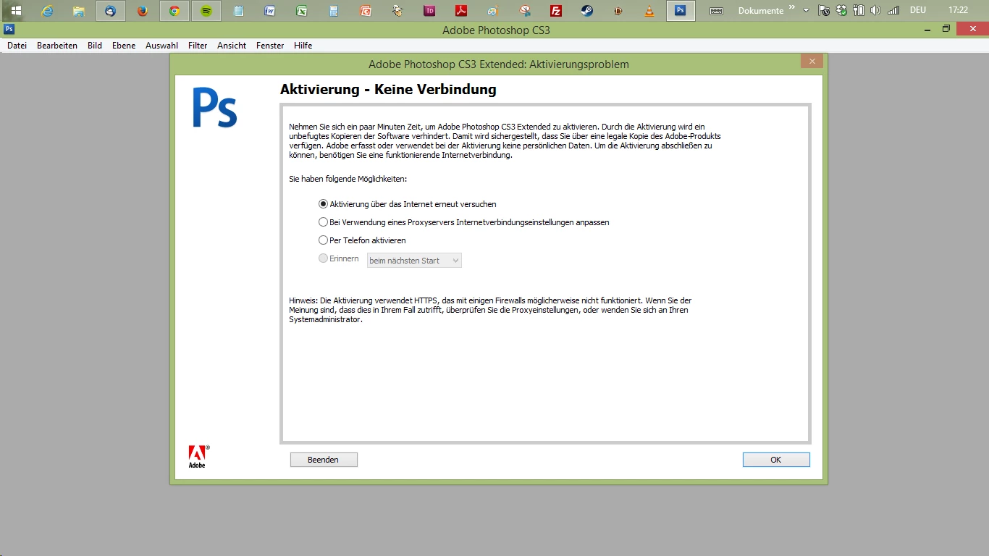Open the Hilfe menu
This screenshot has height=556, width=989.
point(303,46)
